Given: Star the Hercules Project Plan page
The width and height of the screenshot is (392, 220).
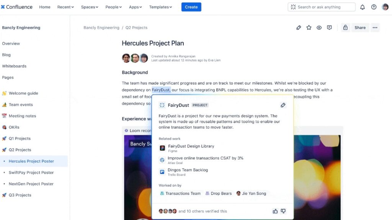Looking at the screenshot, I should [309, 27].
